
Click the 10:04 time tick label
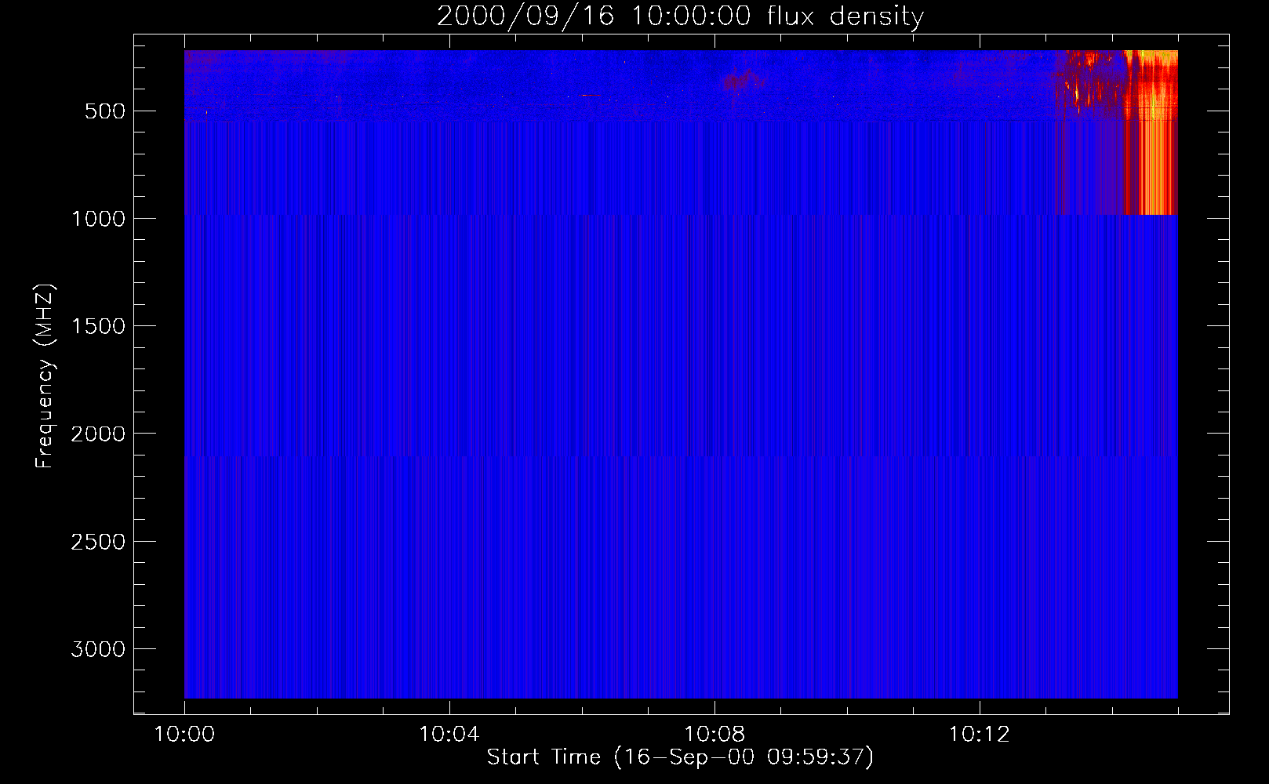[449, 735]
